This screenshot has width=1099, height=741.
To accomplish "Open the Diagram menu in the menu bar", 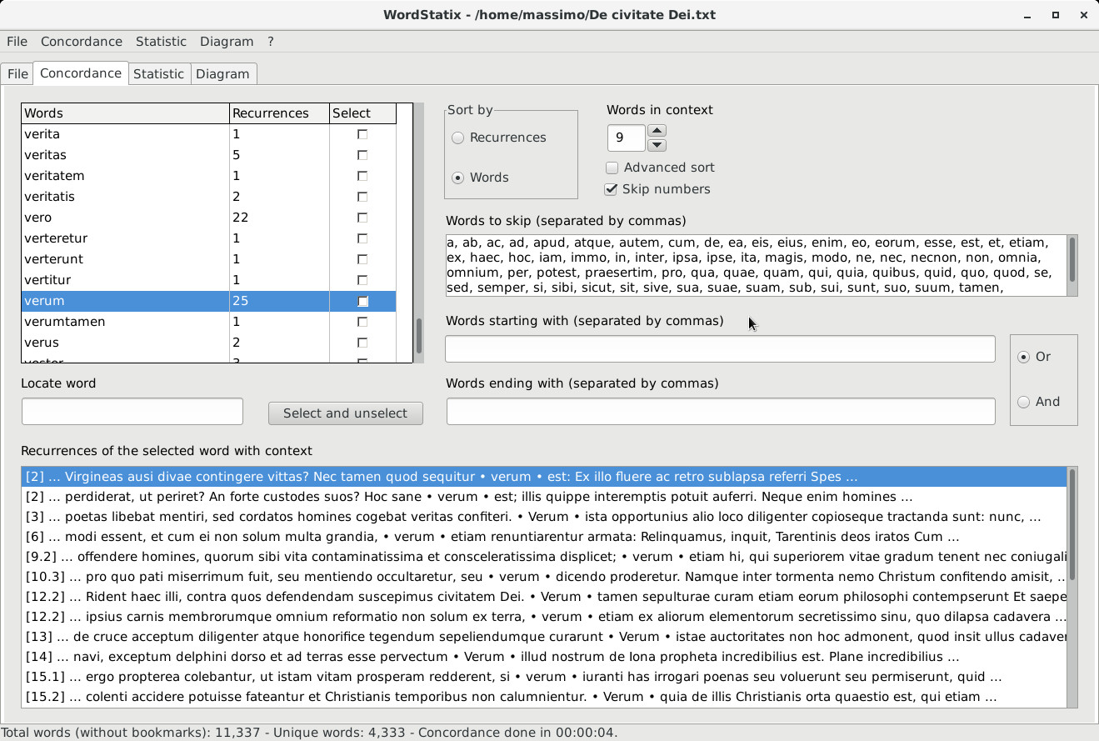I will pos(227,42).
